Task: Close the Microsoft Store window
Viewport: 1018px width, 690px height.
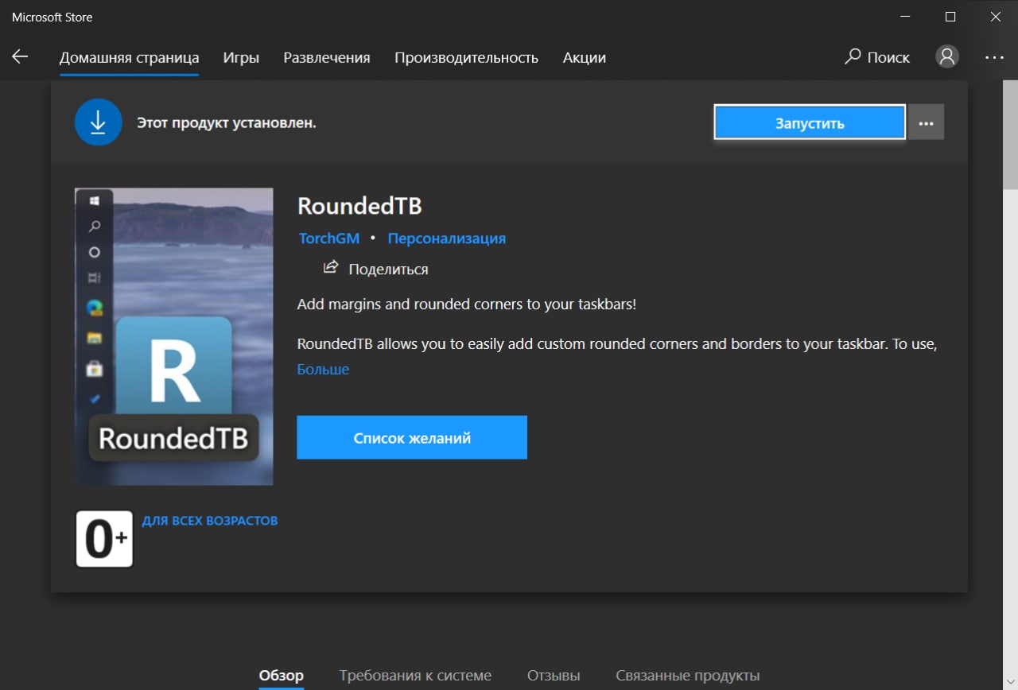Action: pyautogui.click(x=996, y=17)
